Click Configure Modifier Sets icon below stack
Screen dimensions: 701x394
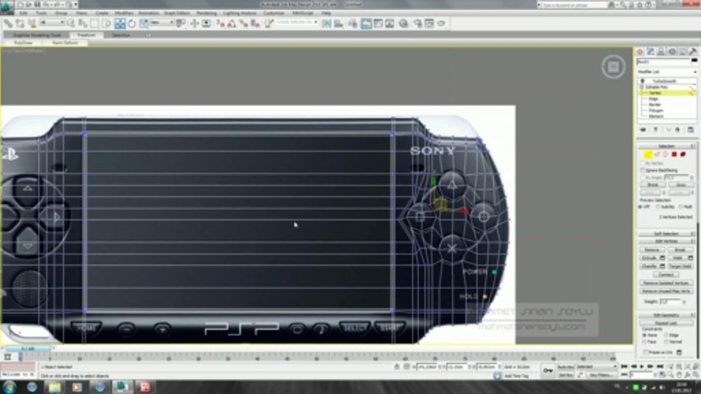click(691, 130)
